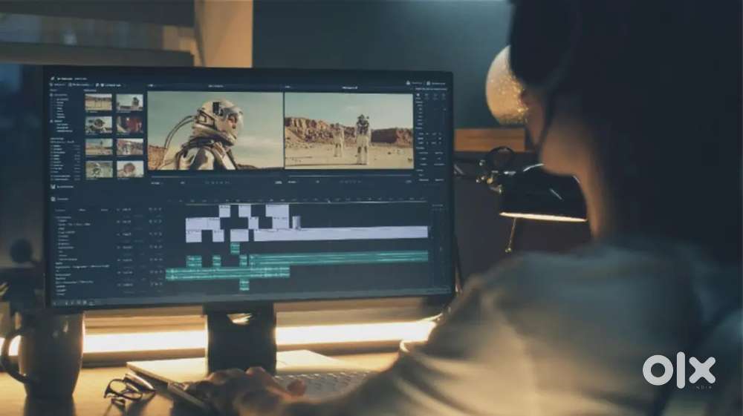Select the top-left desert landscape thumbnail in media bin

coord(99,102)
